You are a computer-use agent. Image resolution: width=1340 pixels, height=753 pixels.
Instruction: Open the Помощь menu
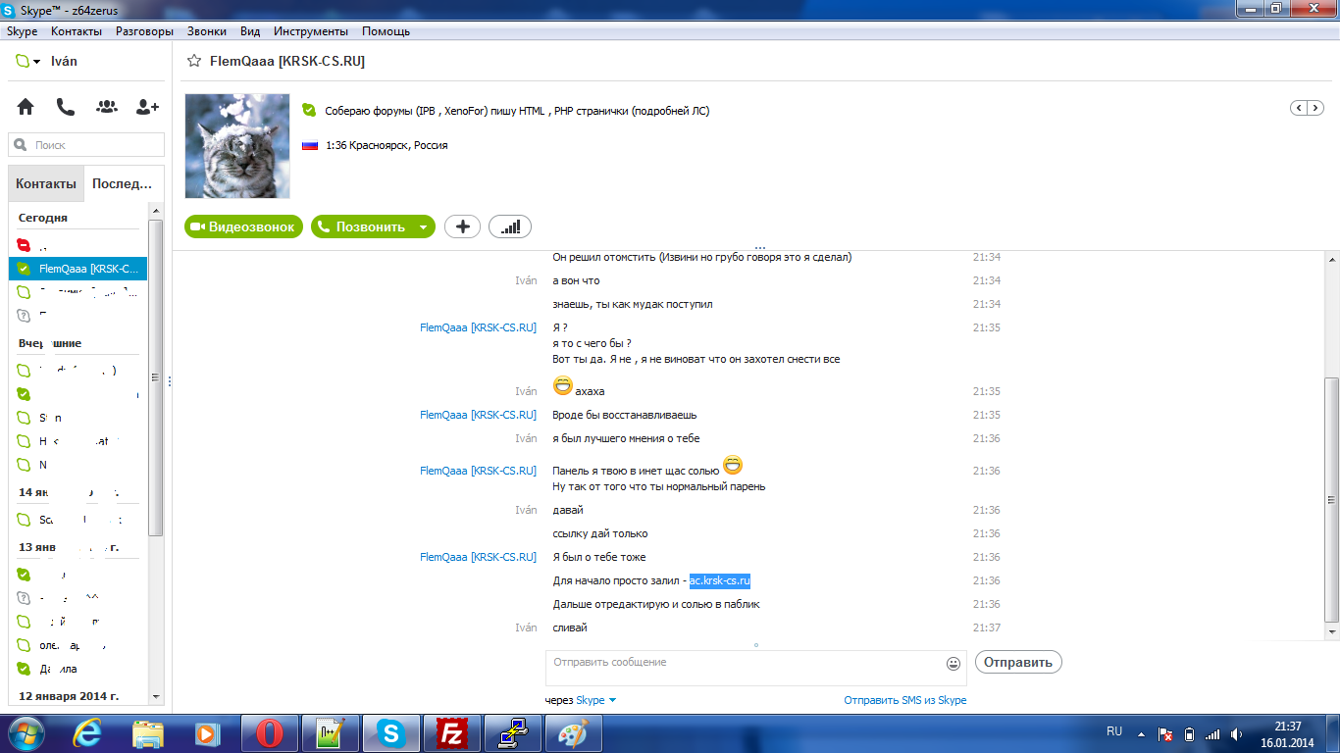tap(386, 31)
